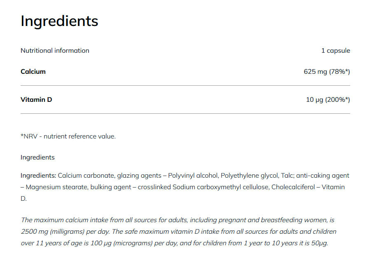The height and width of the screenshot is (270, 379).
Task: Click the 10 µg (200%*) value
Action: pos(328,100)
